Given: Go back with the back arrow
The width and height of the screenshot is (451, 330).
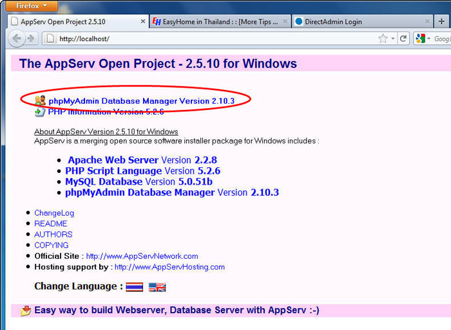Looking at the screenshot, I should point(17,39).
